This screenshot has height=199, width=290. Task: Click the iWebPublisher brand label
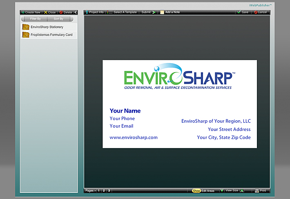[260, 5]
